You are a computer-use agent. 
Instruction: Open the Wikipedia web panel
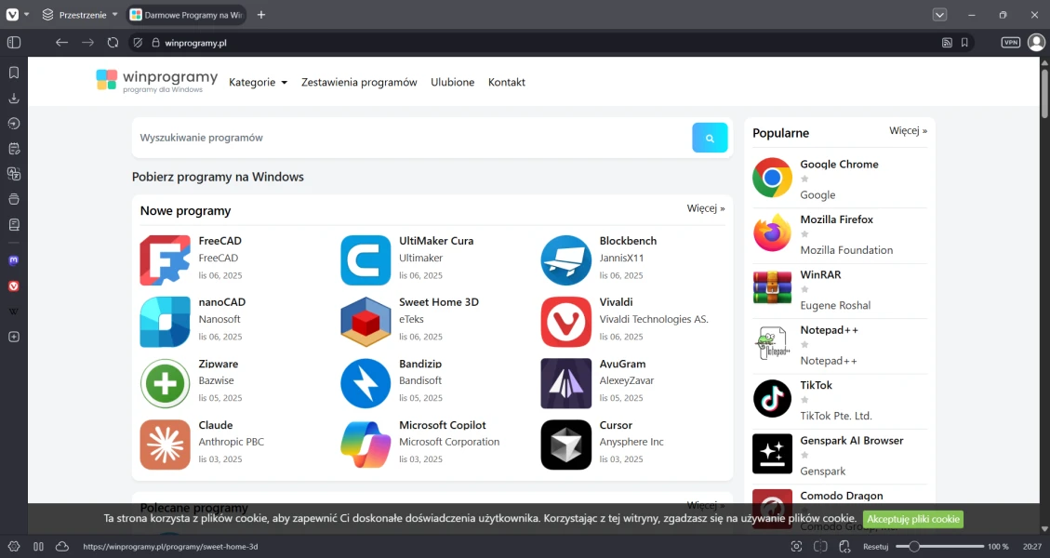pyautogui.click(x=14, y=312)
